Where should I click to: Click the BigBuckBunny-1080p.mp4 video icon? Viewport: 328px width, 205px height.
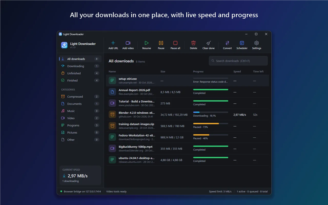[112, 148]
